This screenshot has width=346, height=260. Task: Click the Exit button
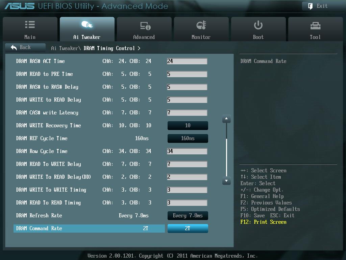pyautogui.click(x=322, y=6)
